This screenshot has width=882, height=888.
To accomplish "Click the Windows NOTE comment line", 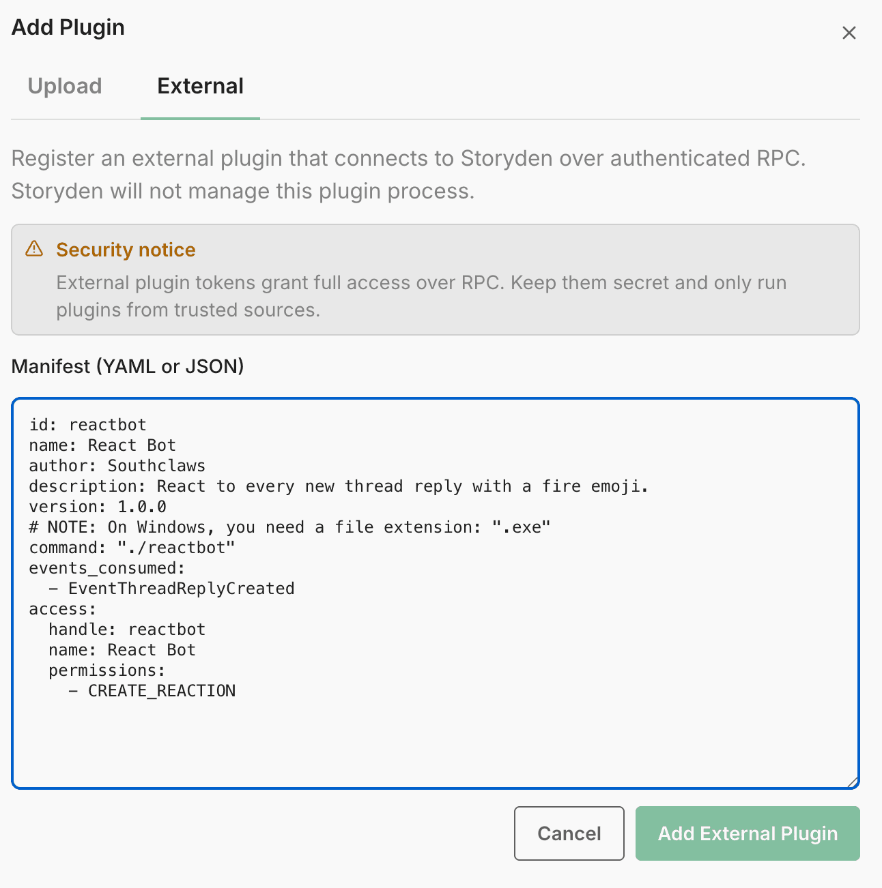I will 289,527.
